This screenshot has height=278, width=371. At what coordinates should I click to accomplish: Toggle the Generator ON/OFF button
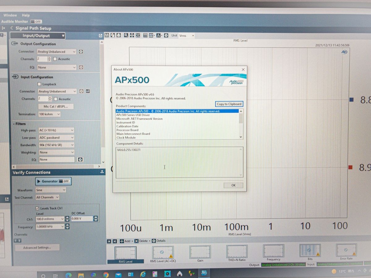pyautogui.click(x=53, y=181)
